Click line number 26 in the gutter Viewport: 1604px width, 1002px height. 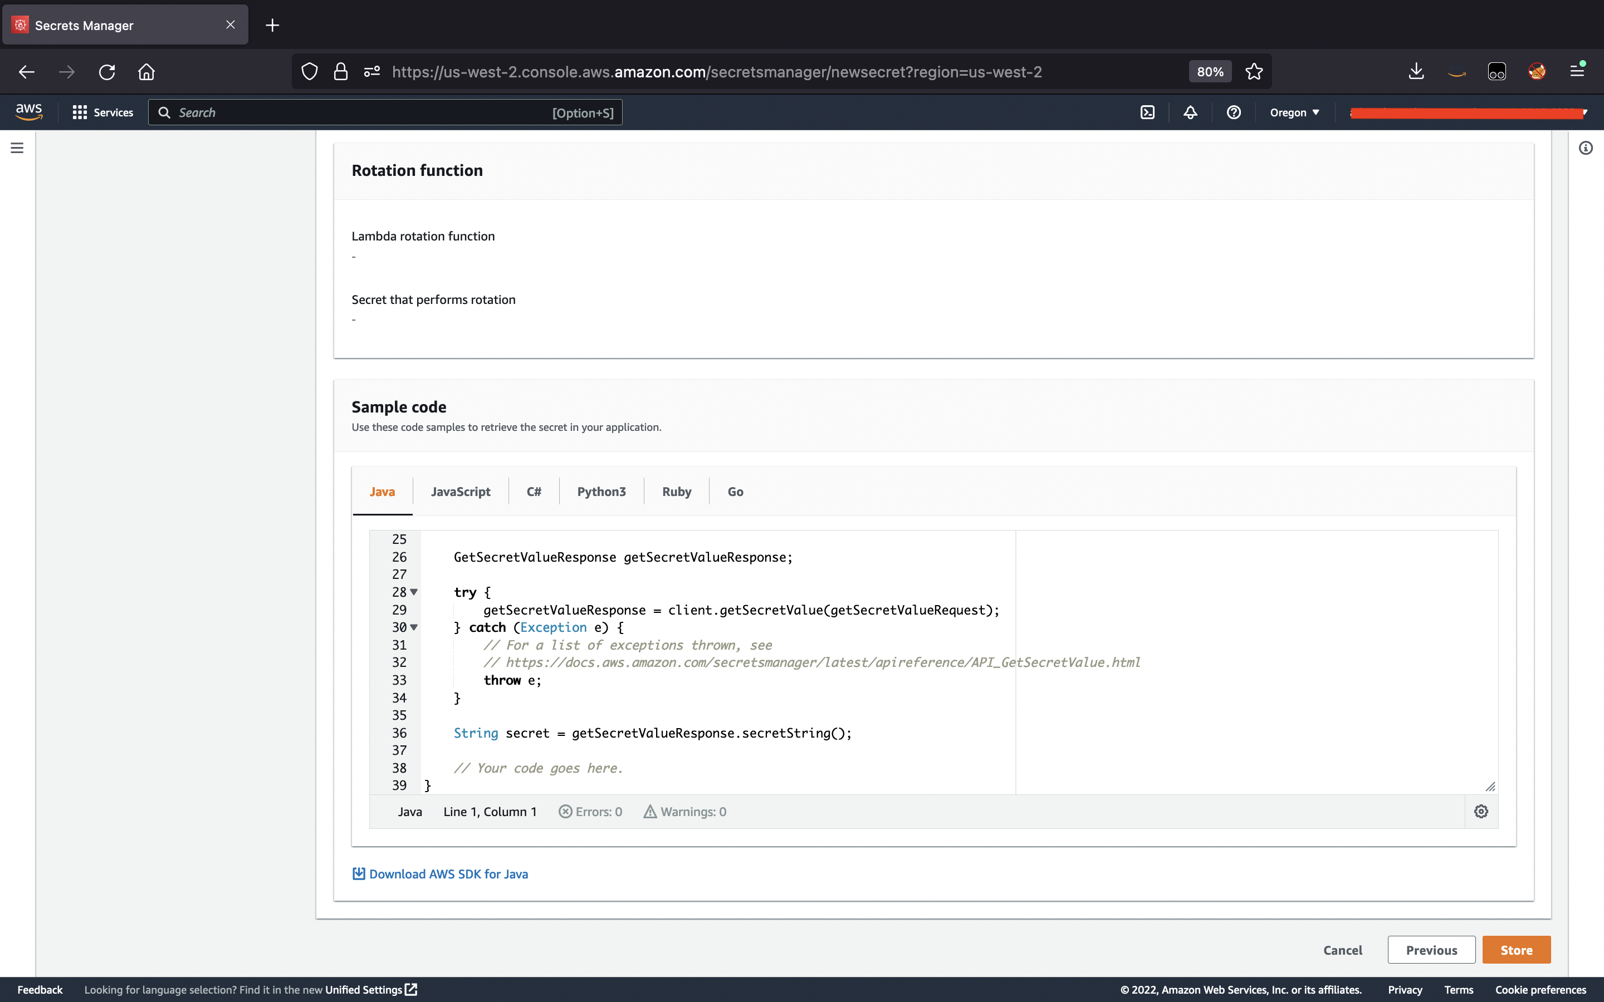click(399, 557)
